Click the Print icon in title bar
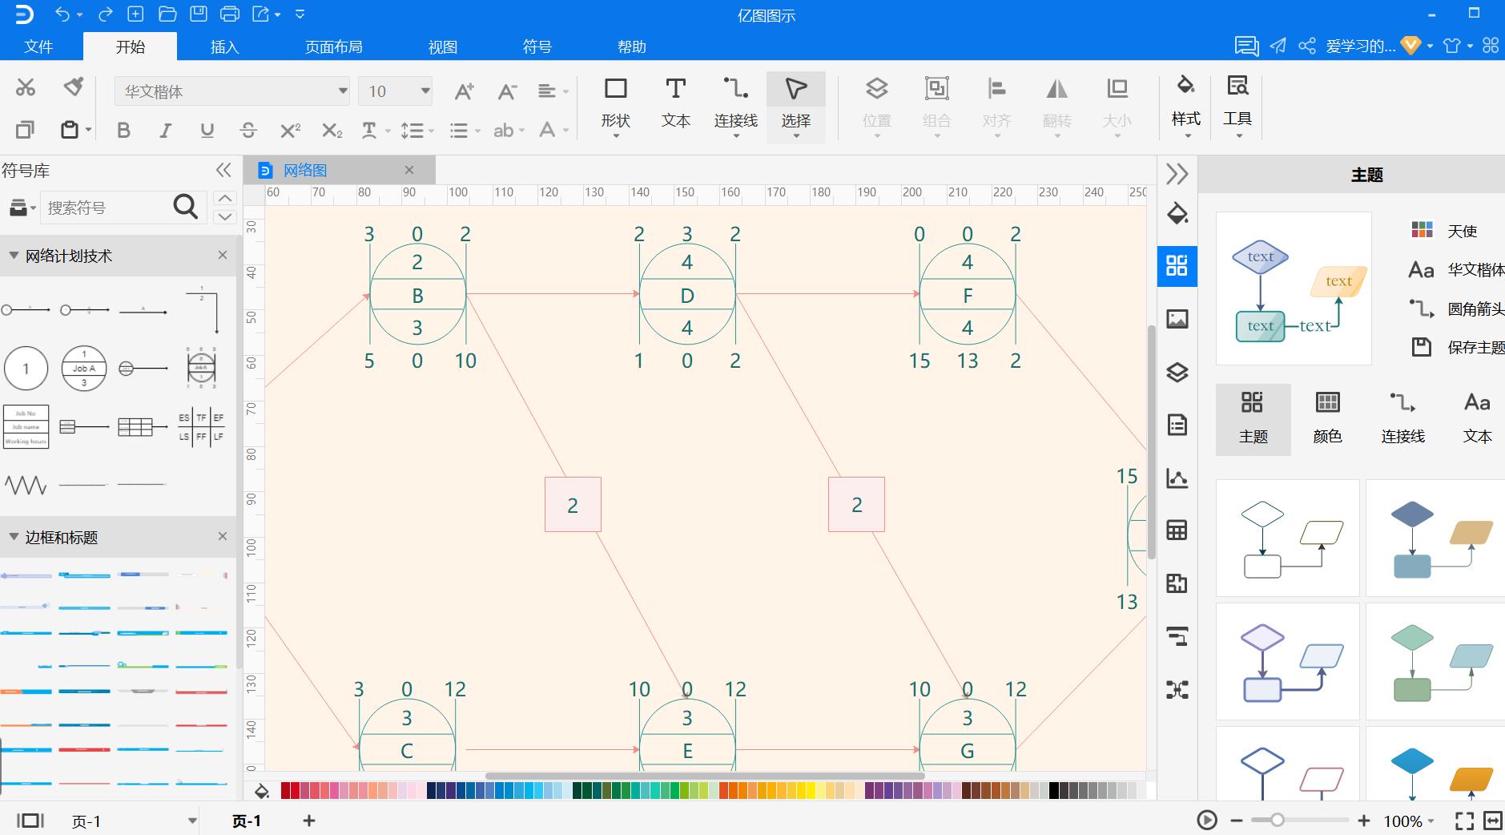The image size is (1505, 835). click(229, 14)
